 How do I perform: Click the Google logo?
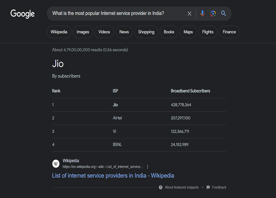click(x=22, y=14)
